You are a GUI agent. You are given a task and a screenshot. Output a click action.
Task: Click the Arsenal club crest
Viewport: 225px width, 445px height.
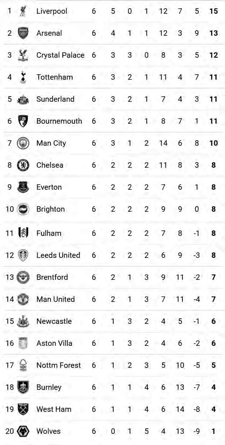tap(23, 33)
